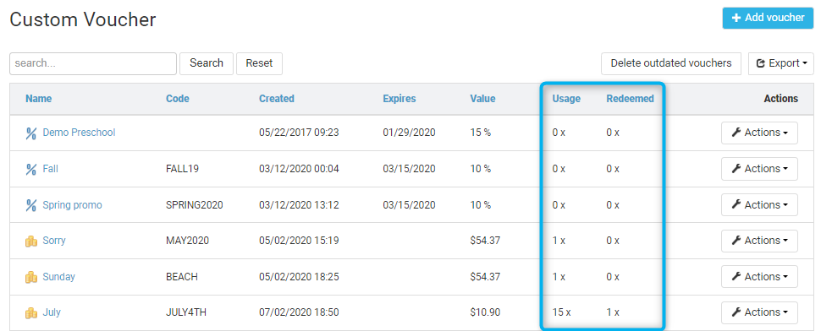Click the MAY2020 code cell

tap(187, 241)
